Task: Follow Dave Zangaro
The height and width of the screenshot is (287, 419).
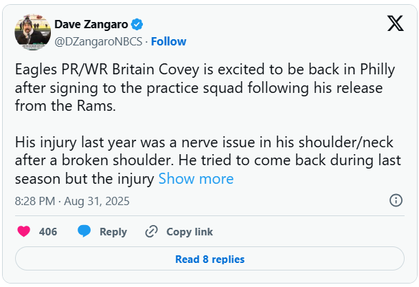Action: pos(169,41)
